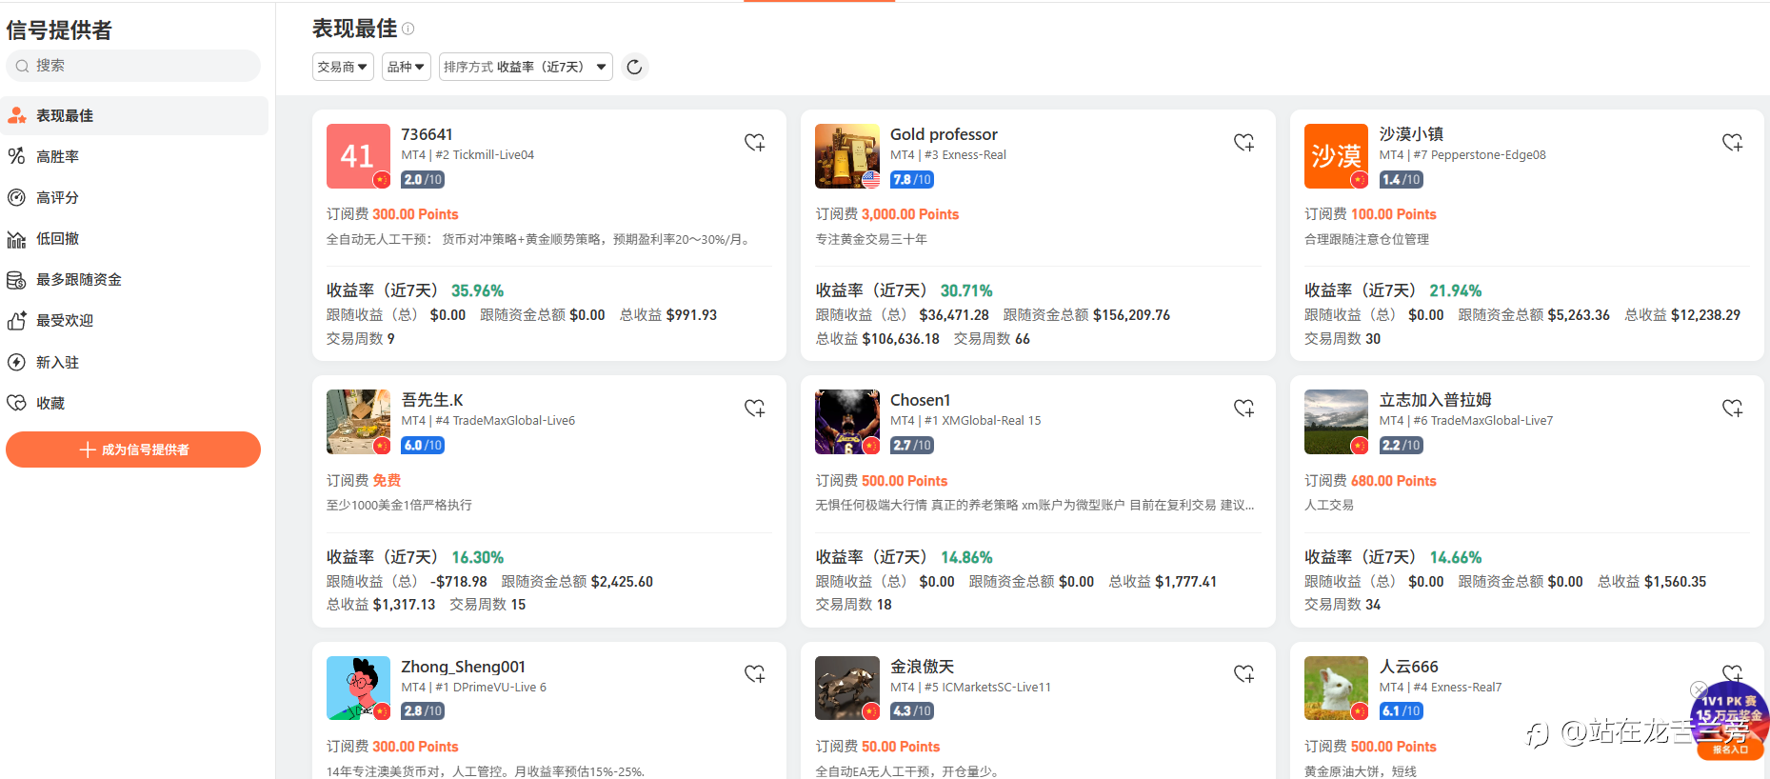Image resolution: width=1770 pixels, height=779 pixels.
Task: Select 高胜率 in the sidebar
Action: click(134, 156)
